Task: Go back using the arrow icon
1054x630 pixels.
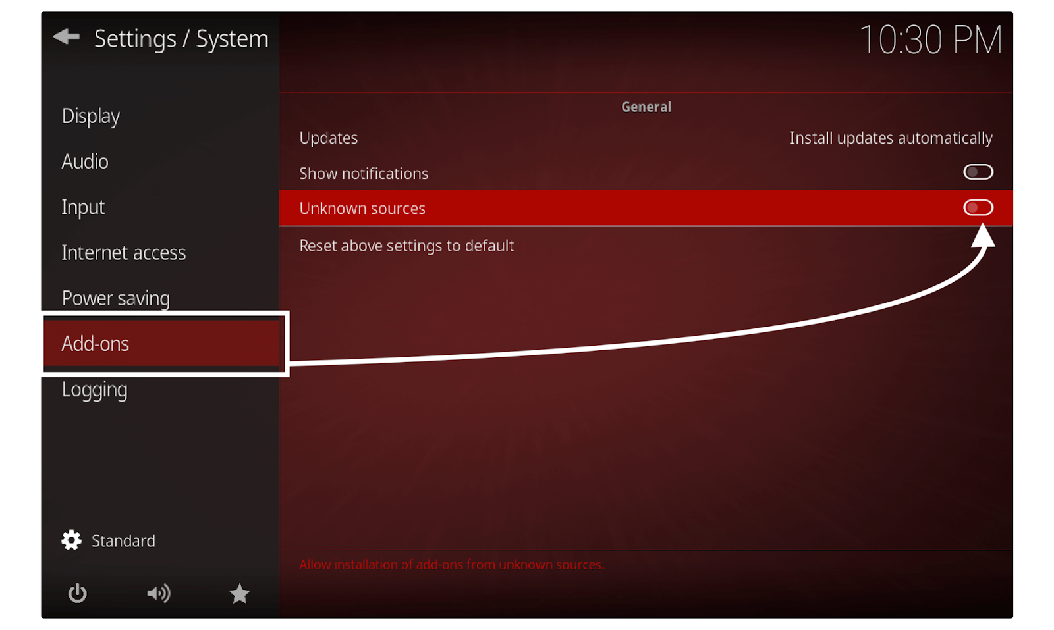Action: (x=66, y=37)
